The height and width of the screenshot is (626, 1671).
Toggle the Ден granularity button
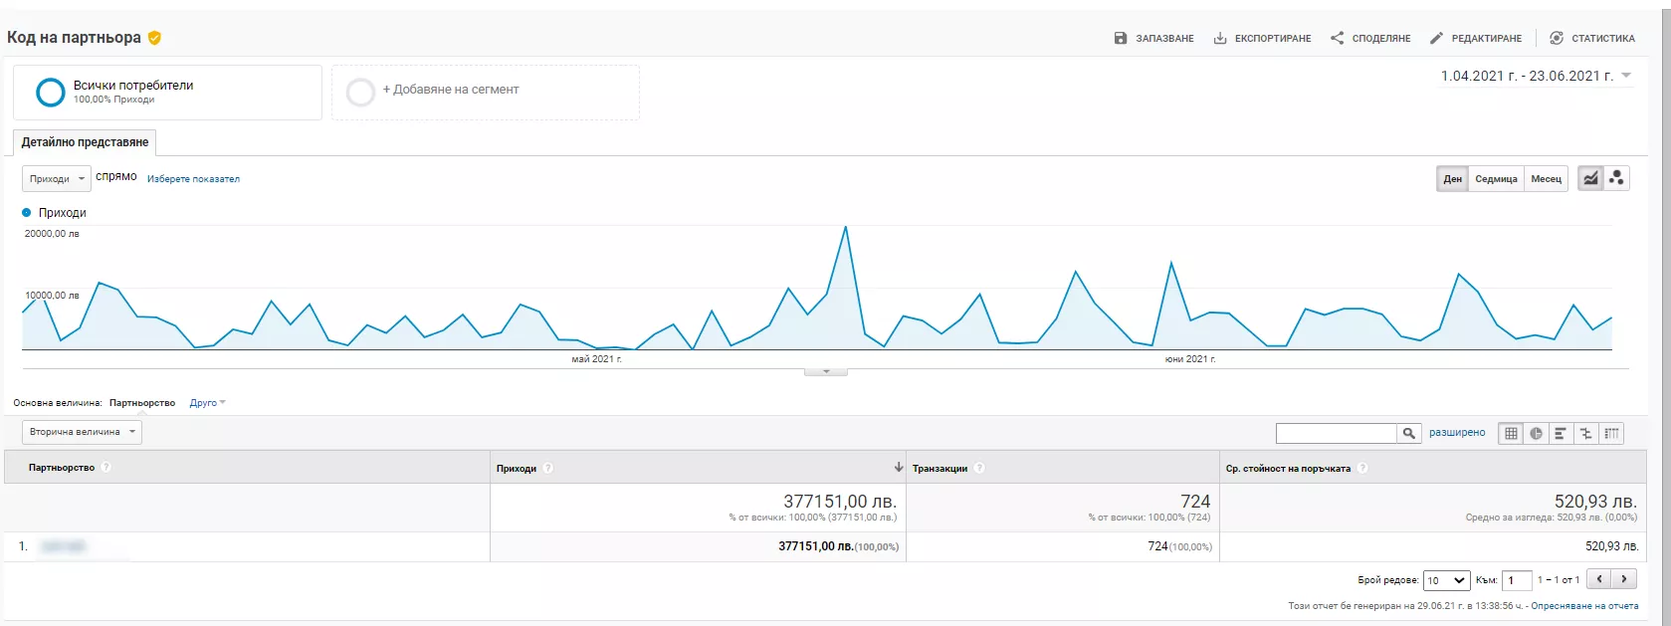(x=1453, y=178)
